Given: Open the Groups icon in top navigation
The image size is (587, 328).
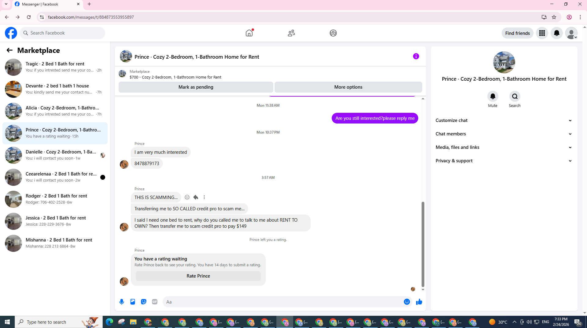Looking at the screenshot, I should click(x=333, y=33).
